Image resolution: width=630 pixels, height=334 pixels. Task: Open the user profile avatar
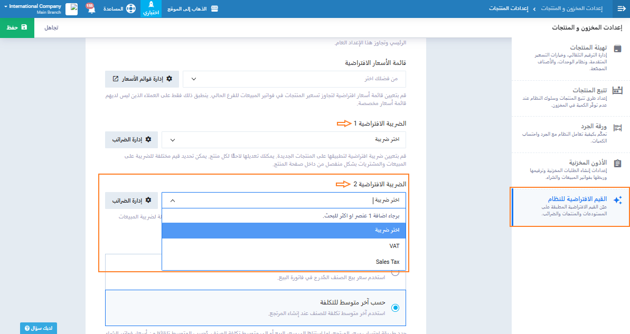pyautogui.click(x=71, y=9)
